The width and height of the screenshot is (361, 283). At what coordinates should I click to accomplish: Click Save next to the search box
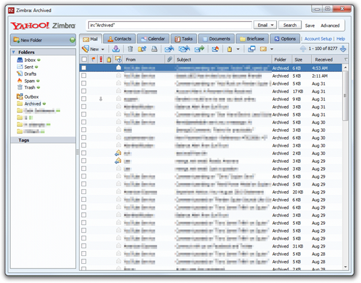310,25
